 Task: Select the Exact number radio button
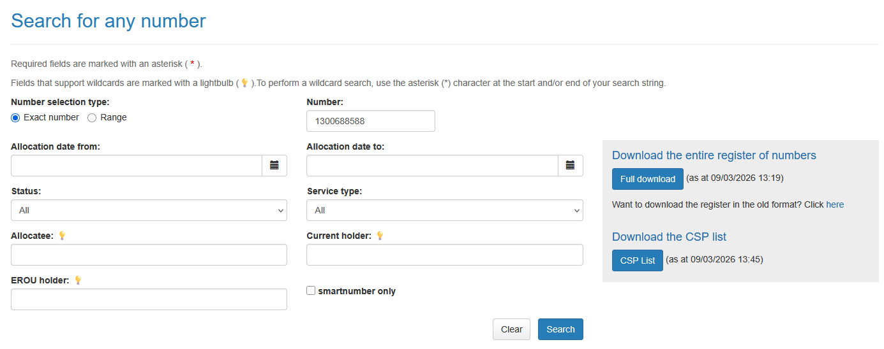pos(16,118)
